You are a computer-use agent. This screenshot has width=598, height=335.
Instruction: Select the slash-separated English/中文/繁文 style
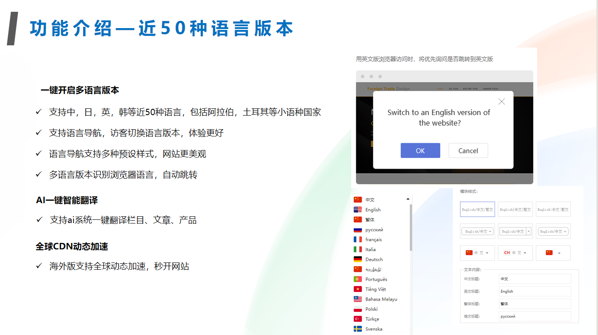coord(477,209)
